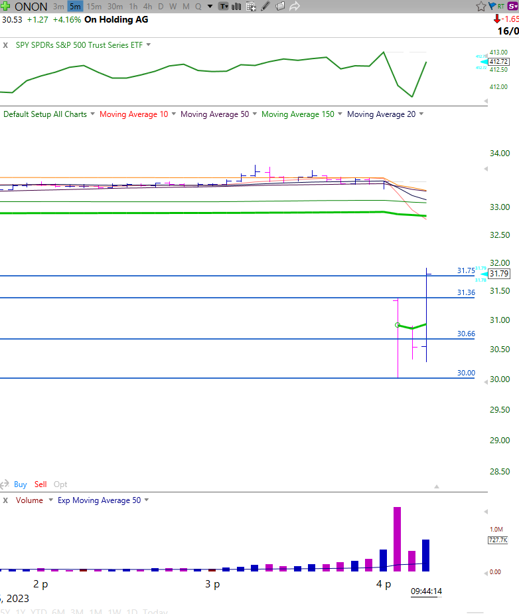This screenshot has height=614, width=519.
Task: Click the Buy button
Action: click(21, 484)
